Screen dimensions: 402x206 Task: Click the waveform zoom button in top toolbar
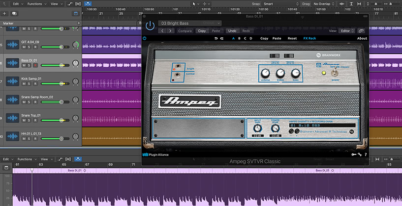[x=341, y=4]
